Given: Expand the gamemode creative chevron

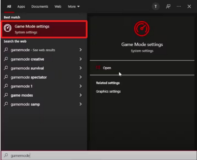Looking at the screenshot, I should coord(81,59).
